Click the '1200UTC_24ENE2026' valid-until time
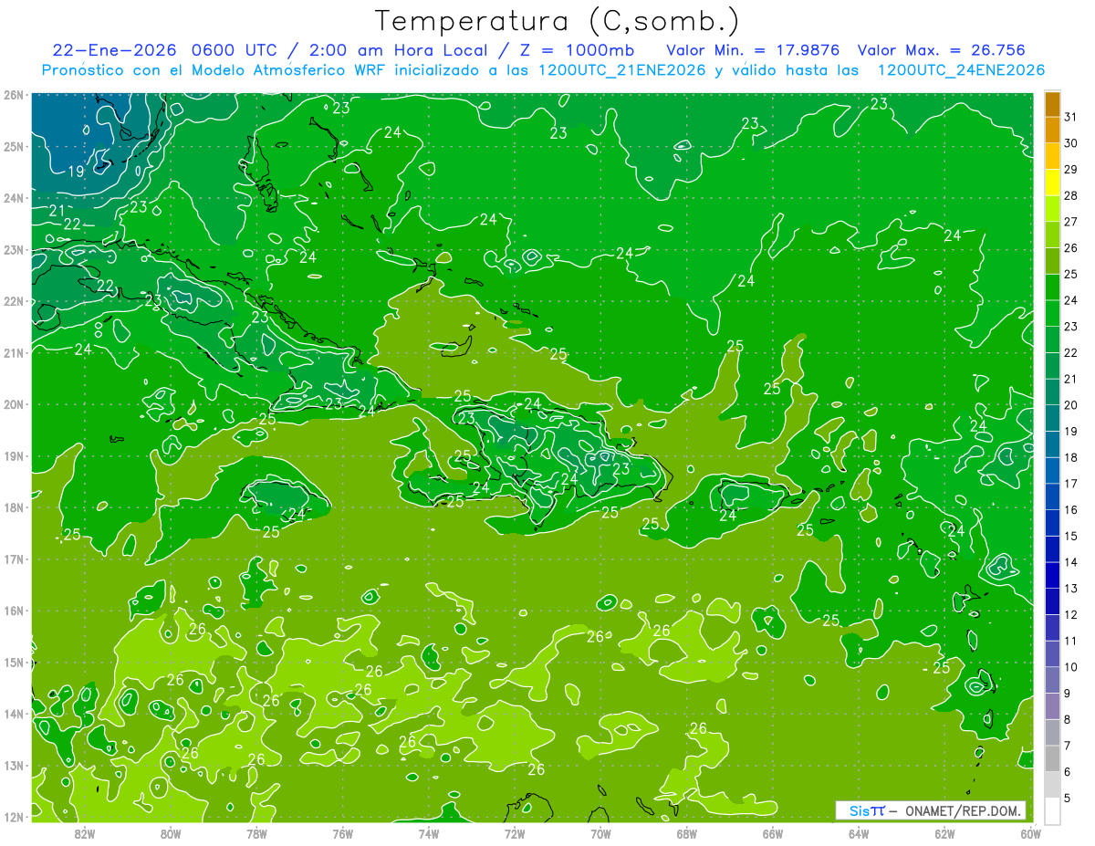This screenshot has height=846, width=1095. pyautogui.click(x=961, y=70)
